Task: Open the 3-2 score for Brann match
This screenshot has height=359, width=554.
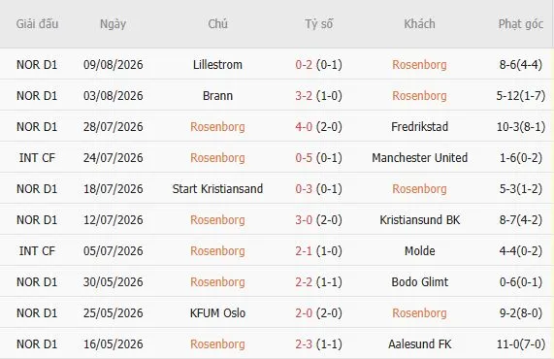Action: pos(304,96)
